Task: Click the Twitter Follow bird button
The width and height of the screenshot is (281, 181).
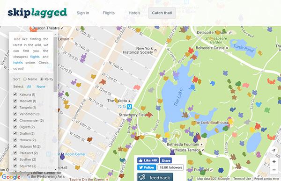Action: tap(147, 167)
